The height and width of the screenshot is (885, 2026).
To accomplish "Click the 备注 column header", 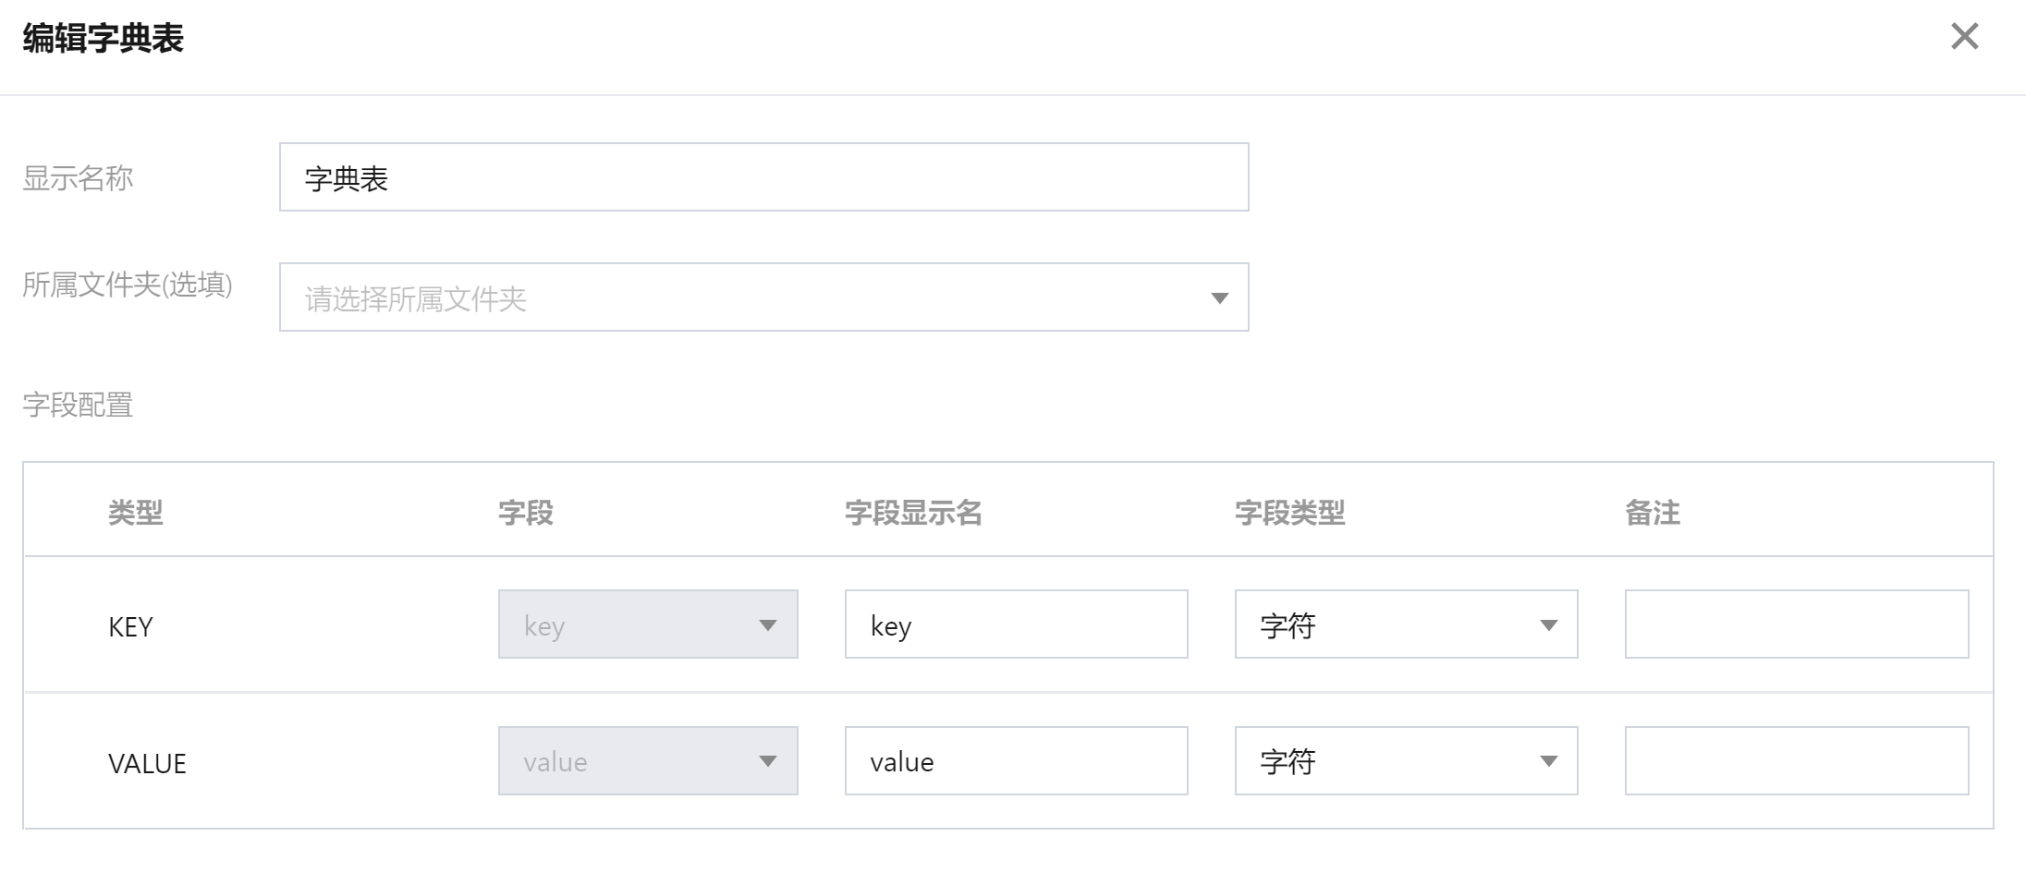I will [x=1652, y=513].
